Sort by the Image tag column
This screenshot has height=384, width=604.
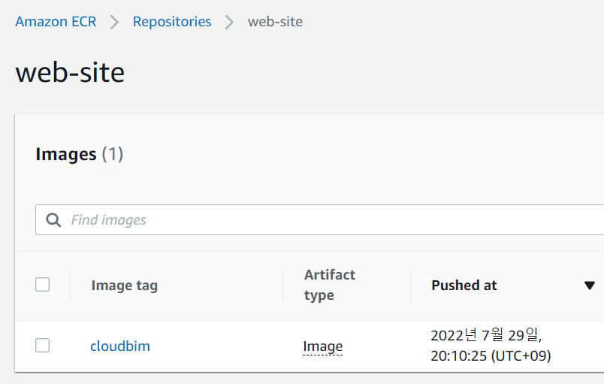click(x=125, y=286)
